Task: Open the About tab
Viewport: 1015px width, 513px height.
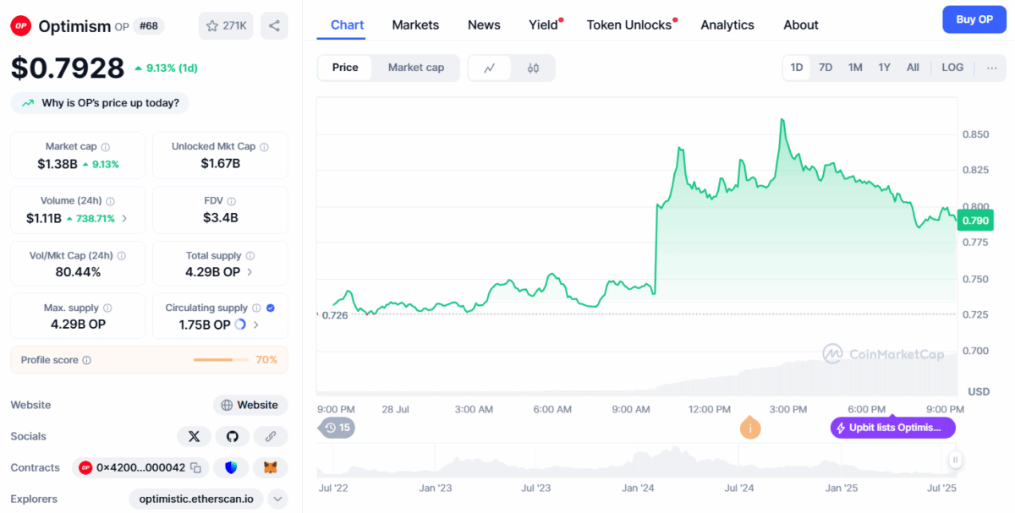Action: pyautogui.click(x=801, y=25)
